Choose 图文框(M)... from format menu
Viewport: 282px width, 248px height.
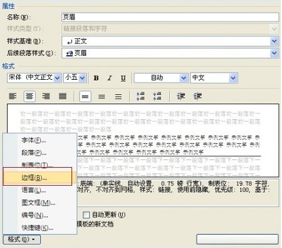[x=39, y=203]
